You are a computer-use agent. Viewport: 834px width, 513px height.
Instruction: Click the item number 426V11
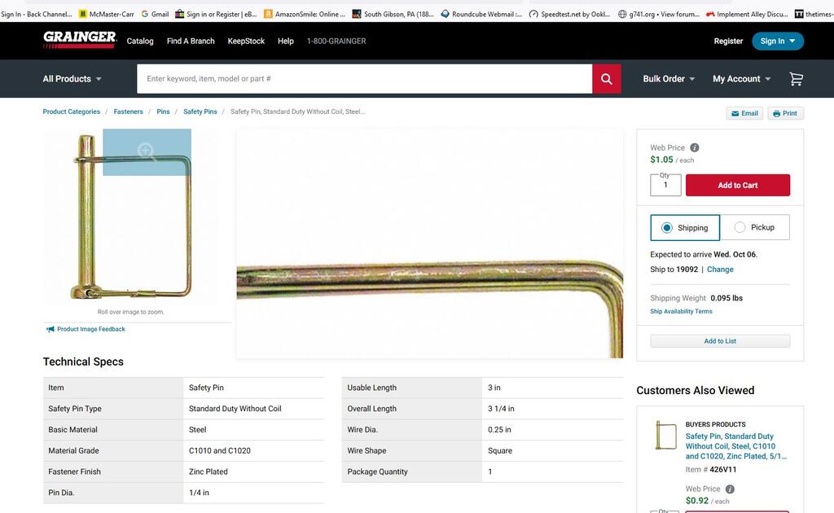click(x=723, y=469)
